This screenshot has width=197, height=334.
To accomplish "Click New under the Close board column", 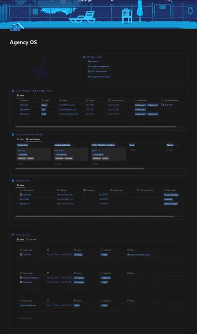I will (133, 150).
